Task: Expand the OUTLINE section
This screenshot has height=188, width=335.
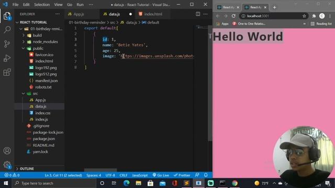Action: (x=25, y=169)
